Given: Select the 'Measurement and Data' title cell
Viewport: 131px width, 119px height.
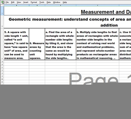Looking at the screenshot, I should (67, 11).
